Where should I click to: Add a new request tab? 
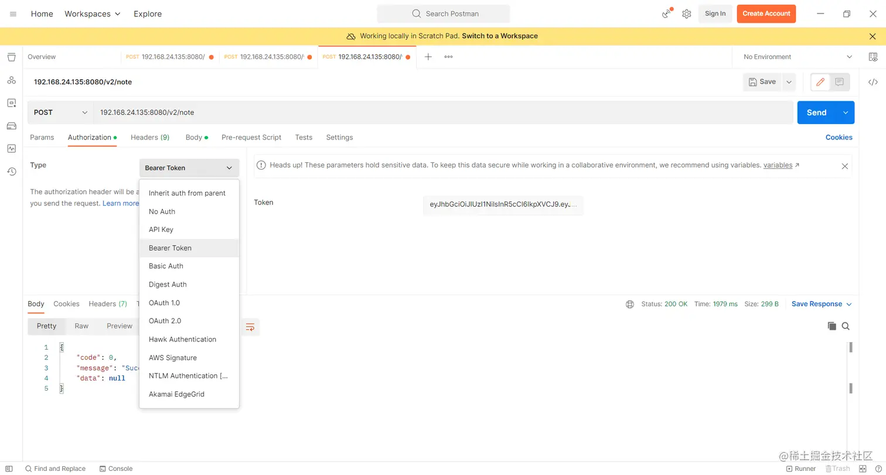428,57
